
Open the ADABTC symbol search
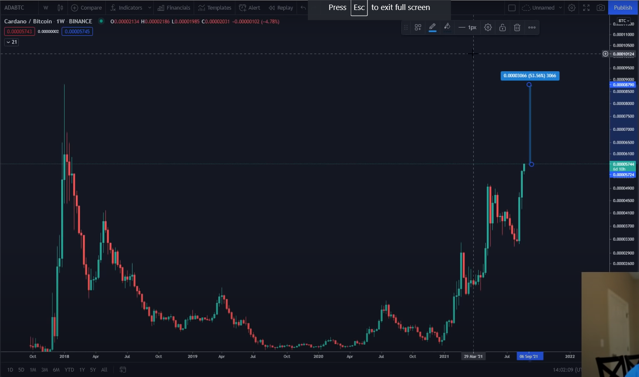pos(14,7)
